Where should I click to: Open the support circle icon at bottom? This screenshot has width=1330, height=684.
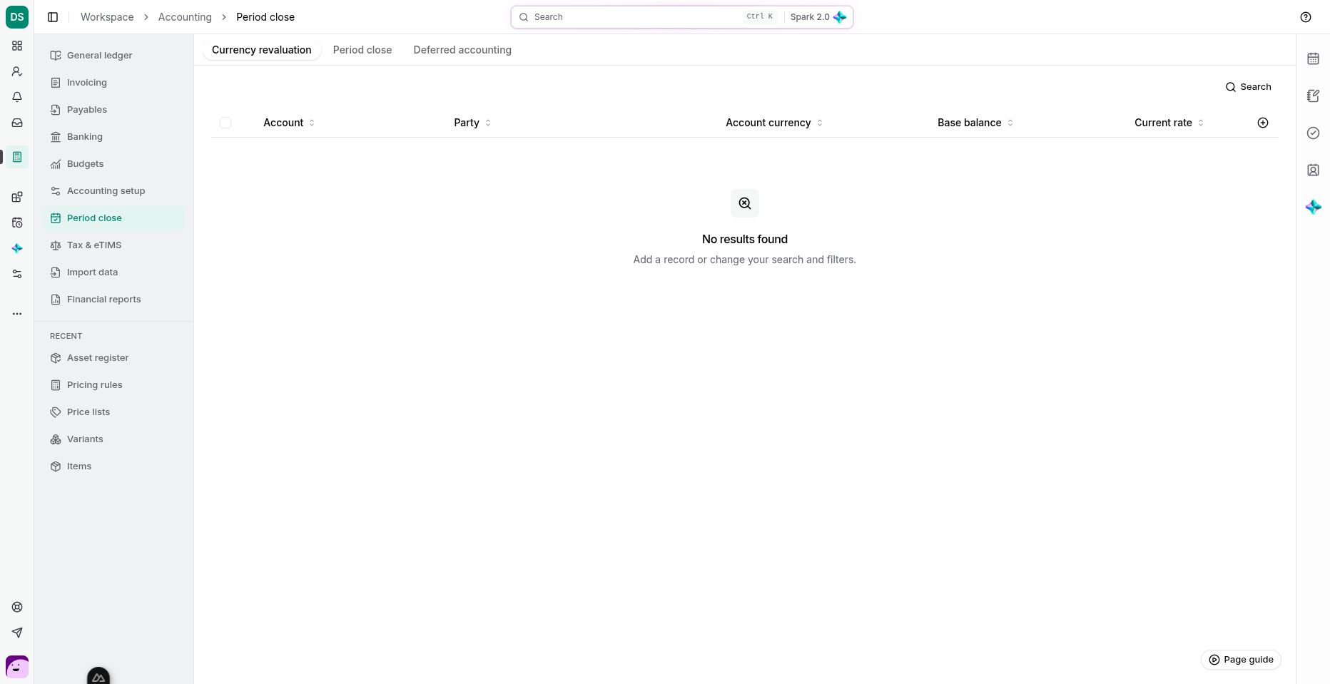[x=17, y=607]
